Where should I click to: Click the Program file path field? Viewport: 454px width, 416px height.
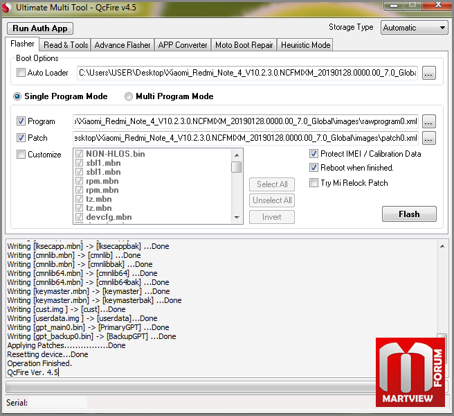tap(245, 121)
